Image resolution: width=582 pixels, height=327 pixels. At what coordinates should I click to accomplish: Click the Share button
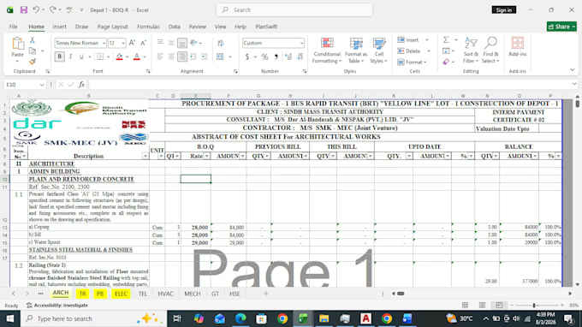point(561,27)
